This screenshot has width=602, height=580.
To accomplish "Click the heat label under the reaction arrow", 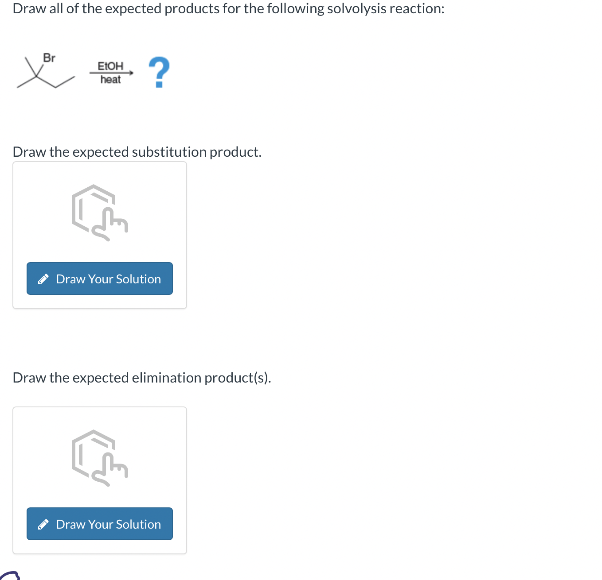I will (x=110, y=80).
